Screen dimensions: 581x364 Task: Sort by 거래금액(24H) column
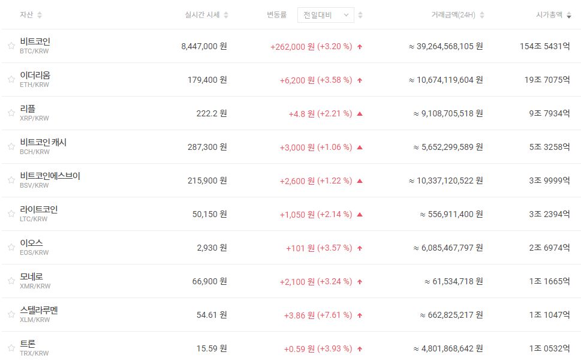(482, 15)
